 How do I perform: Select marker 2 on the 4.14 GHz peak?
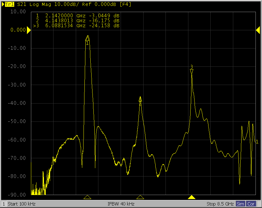point(140,99)
